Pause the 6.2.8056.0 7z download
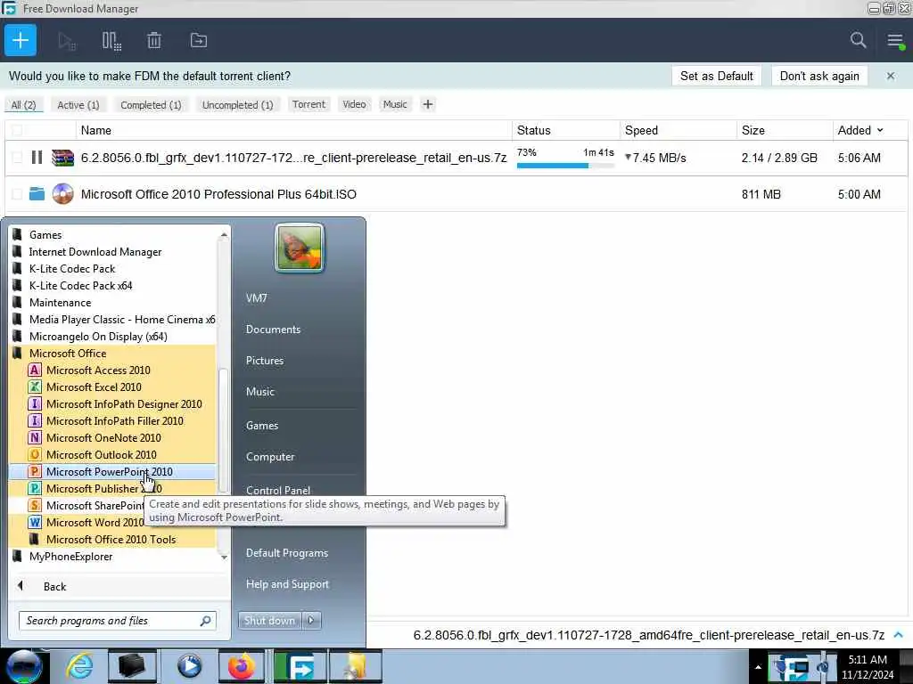This screenshot has width=913, height=684. (37, 158)
